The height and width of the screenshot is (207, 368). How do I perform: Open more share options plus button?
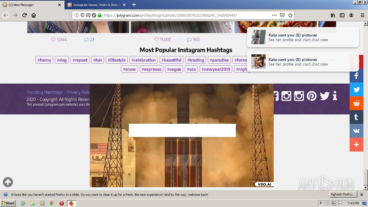point(356,145)
